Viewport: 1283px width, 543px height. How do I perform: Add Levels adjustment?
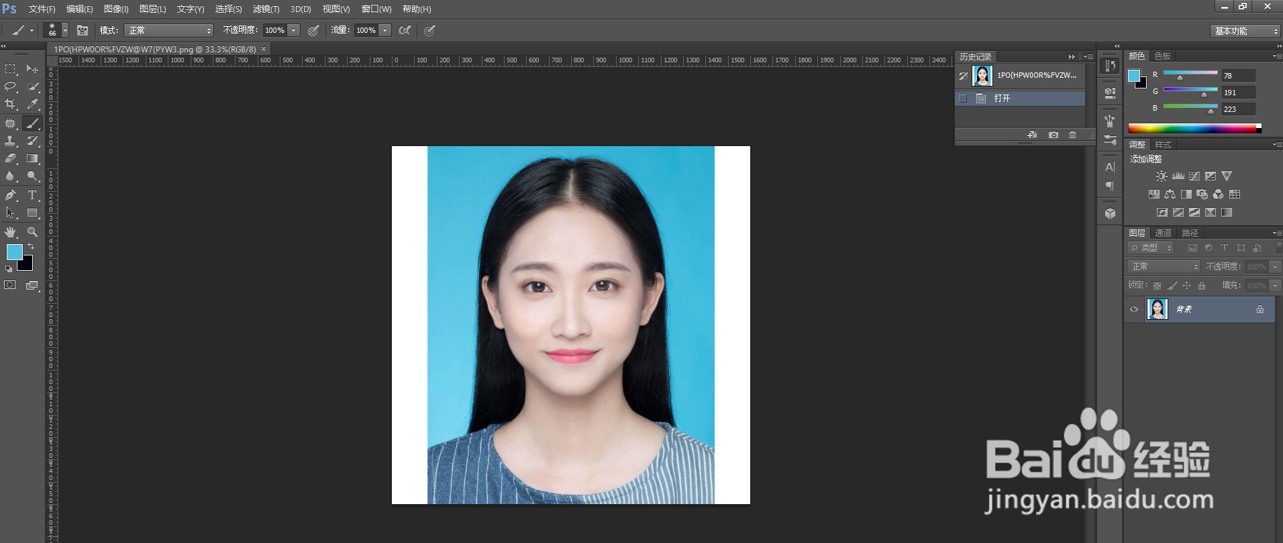point(1178,176)
